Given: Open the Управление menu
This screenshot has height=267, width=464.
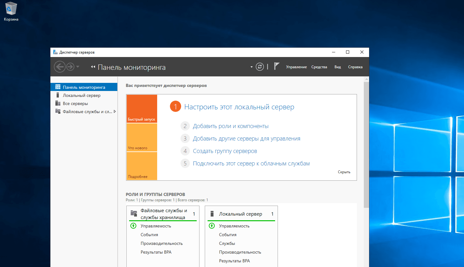Looking at the screenshot, I should [296, 67].
